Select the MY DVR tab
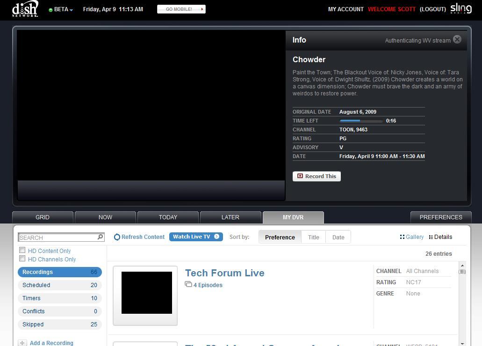The height and width of the screenshot is (346, 482). point(293,217)
